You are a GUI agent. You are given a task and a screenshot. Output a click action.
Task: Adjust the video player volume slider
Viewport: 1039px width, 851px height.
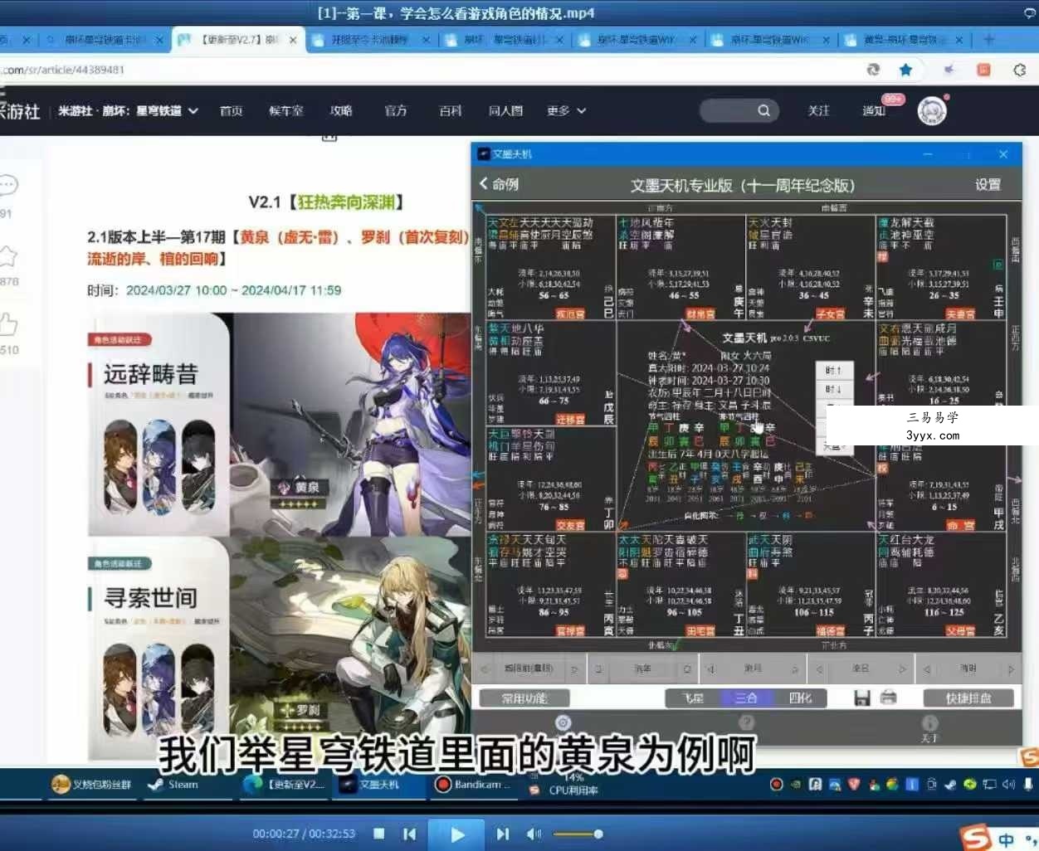coord(577,834)
